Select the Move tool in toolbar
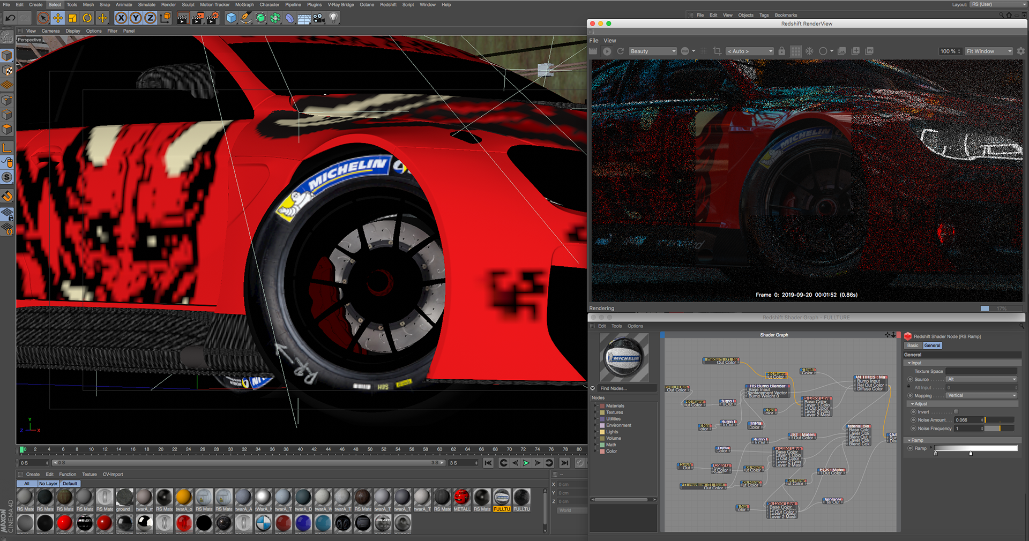 click(x=57, y=18)
